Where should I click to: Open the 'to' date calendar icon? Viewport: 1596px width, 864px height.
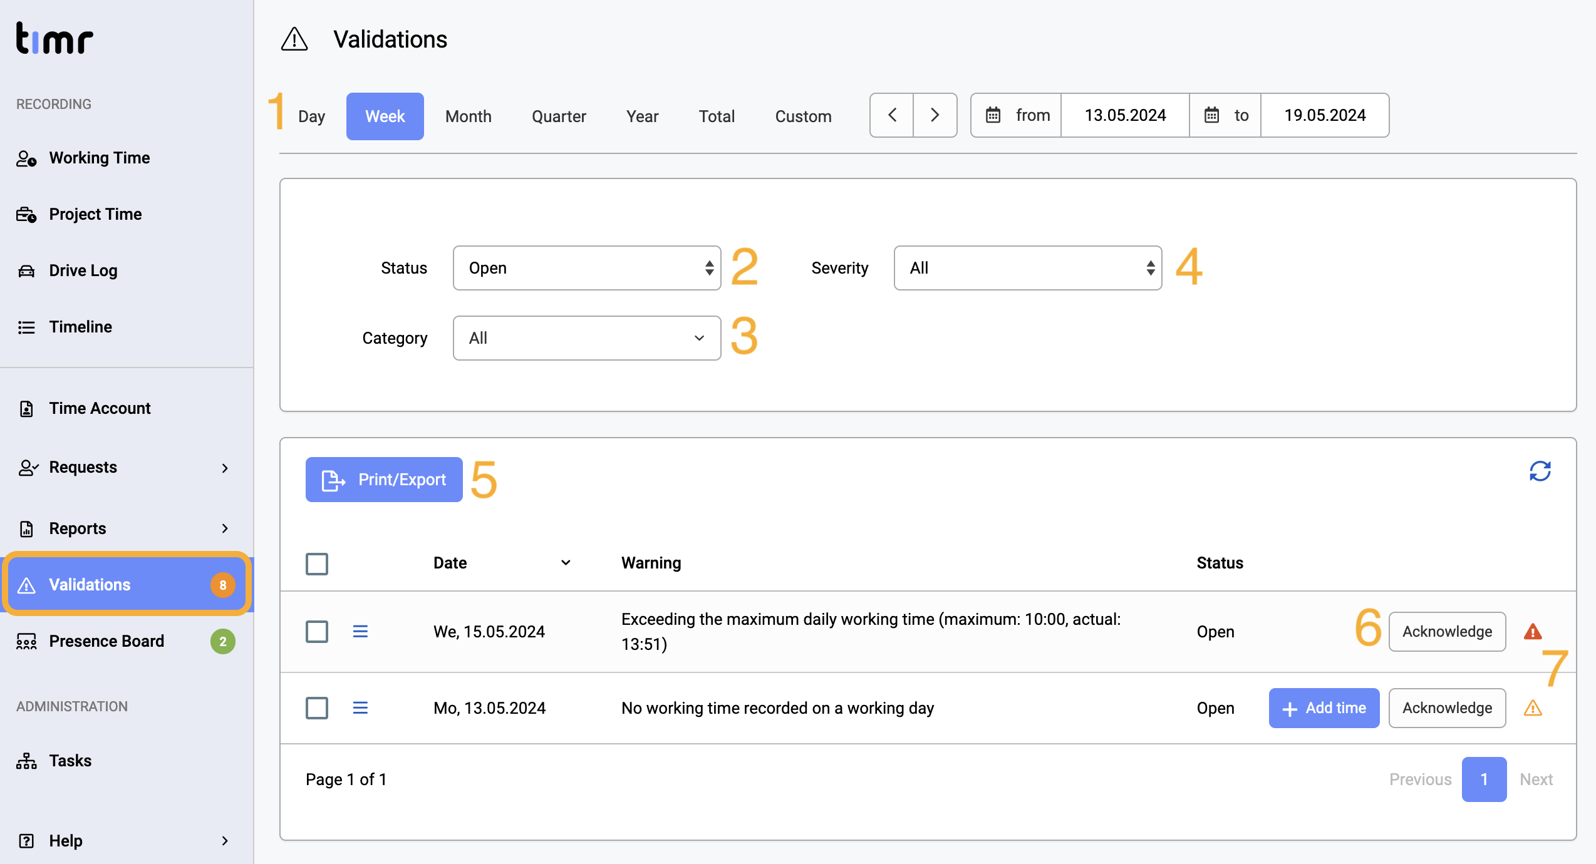(x=1212, y=115)
